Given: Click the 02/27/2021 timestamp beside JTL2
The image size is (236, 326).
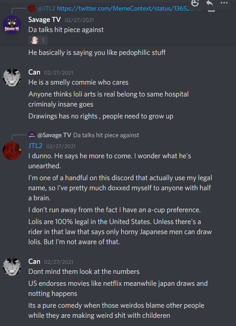Looking at the screenshot, I should coord(61,146).
